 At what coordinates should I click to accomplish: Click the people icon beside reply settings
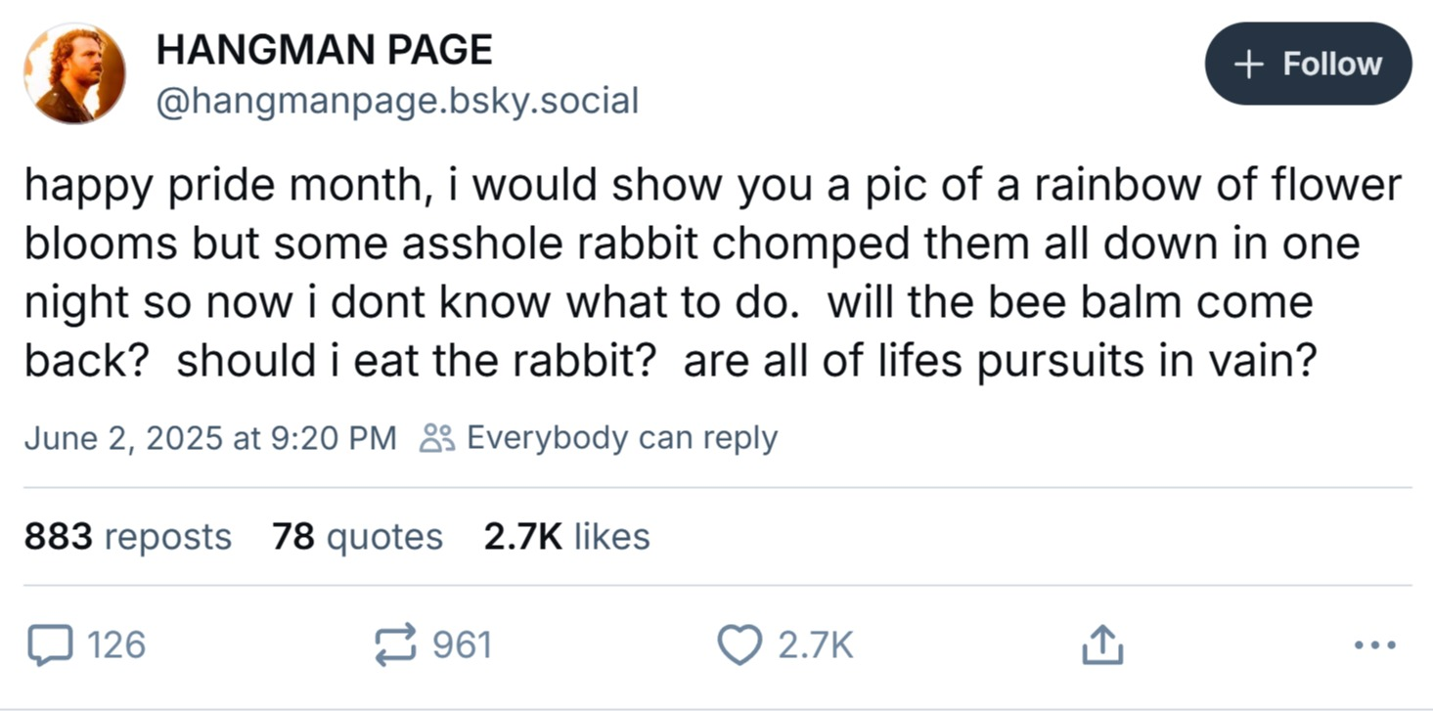coord(435,438)
